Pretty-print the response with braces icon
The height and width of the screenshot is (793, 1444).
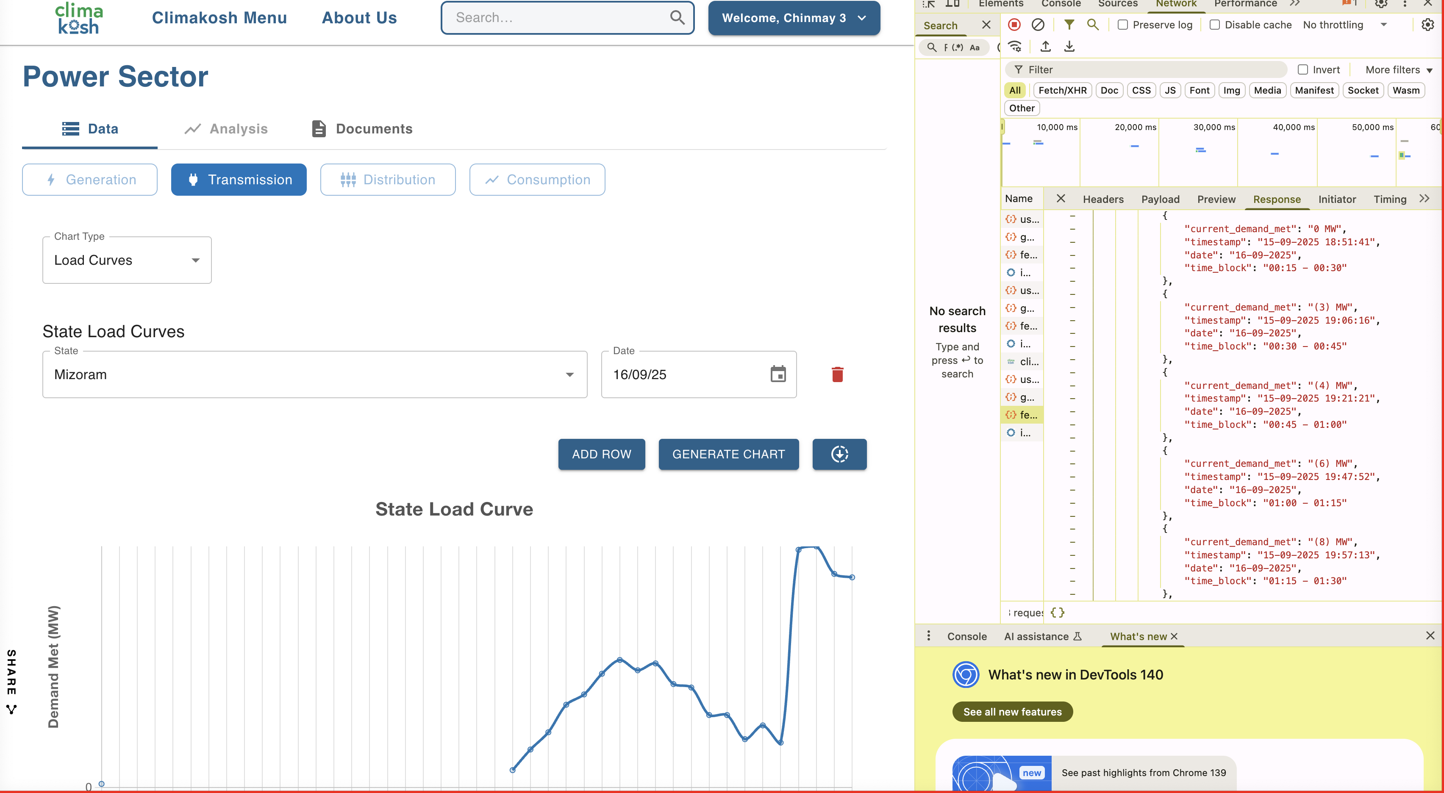coord(1057,613)
